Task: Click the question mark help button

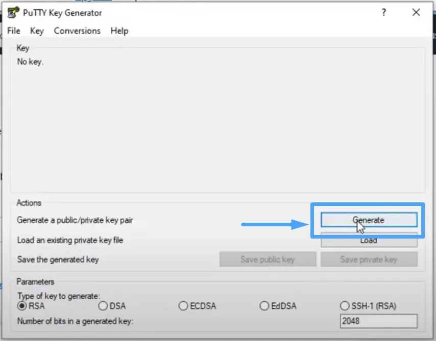Action: [x=384, y=13]
